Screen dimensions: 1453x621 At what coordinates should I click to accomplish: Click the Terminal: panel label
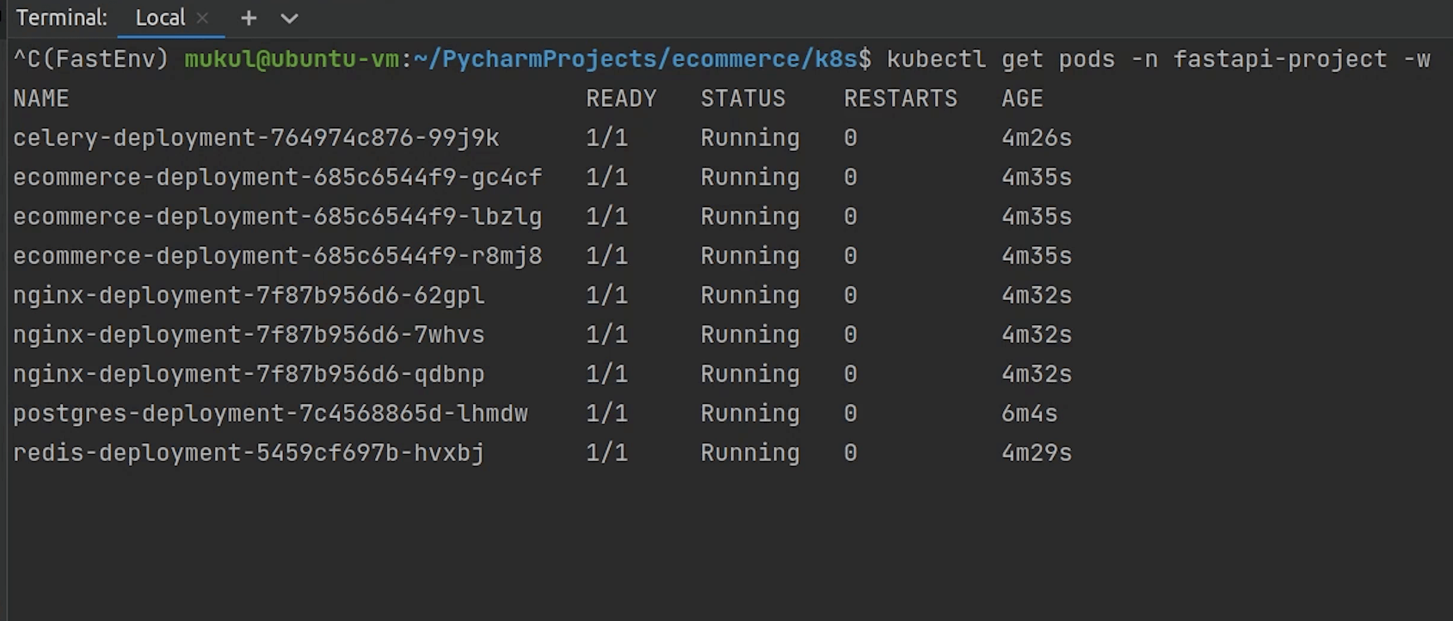click(61, 18)
